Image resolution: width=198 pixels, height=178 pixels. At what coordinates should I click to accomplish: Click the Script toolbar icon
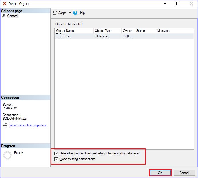pos(55,13)
